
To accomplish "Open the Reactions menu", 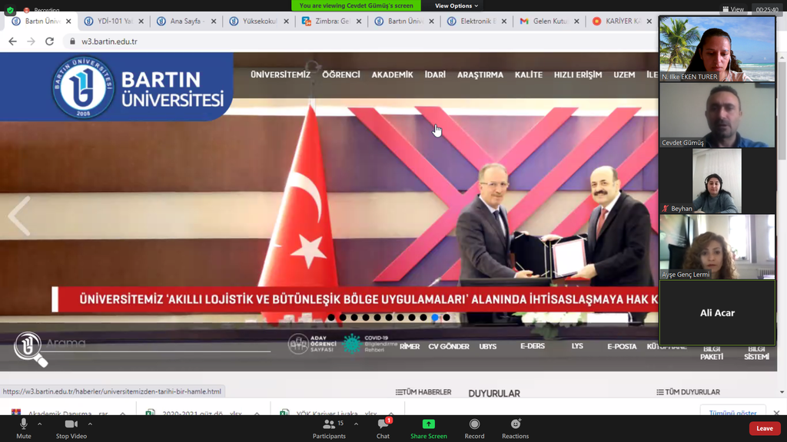I will click(x=516, y=428).
